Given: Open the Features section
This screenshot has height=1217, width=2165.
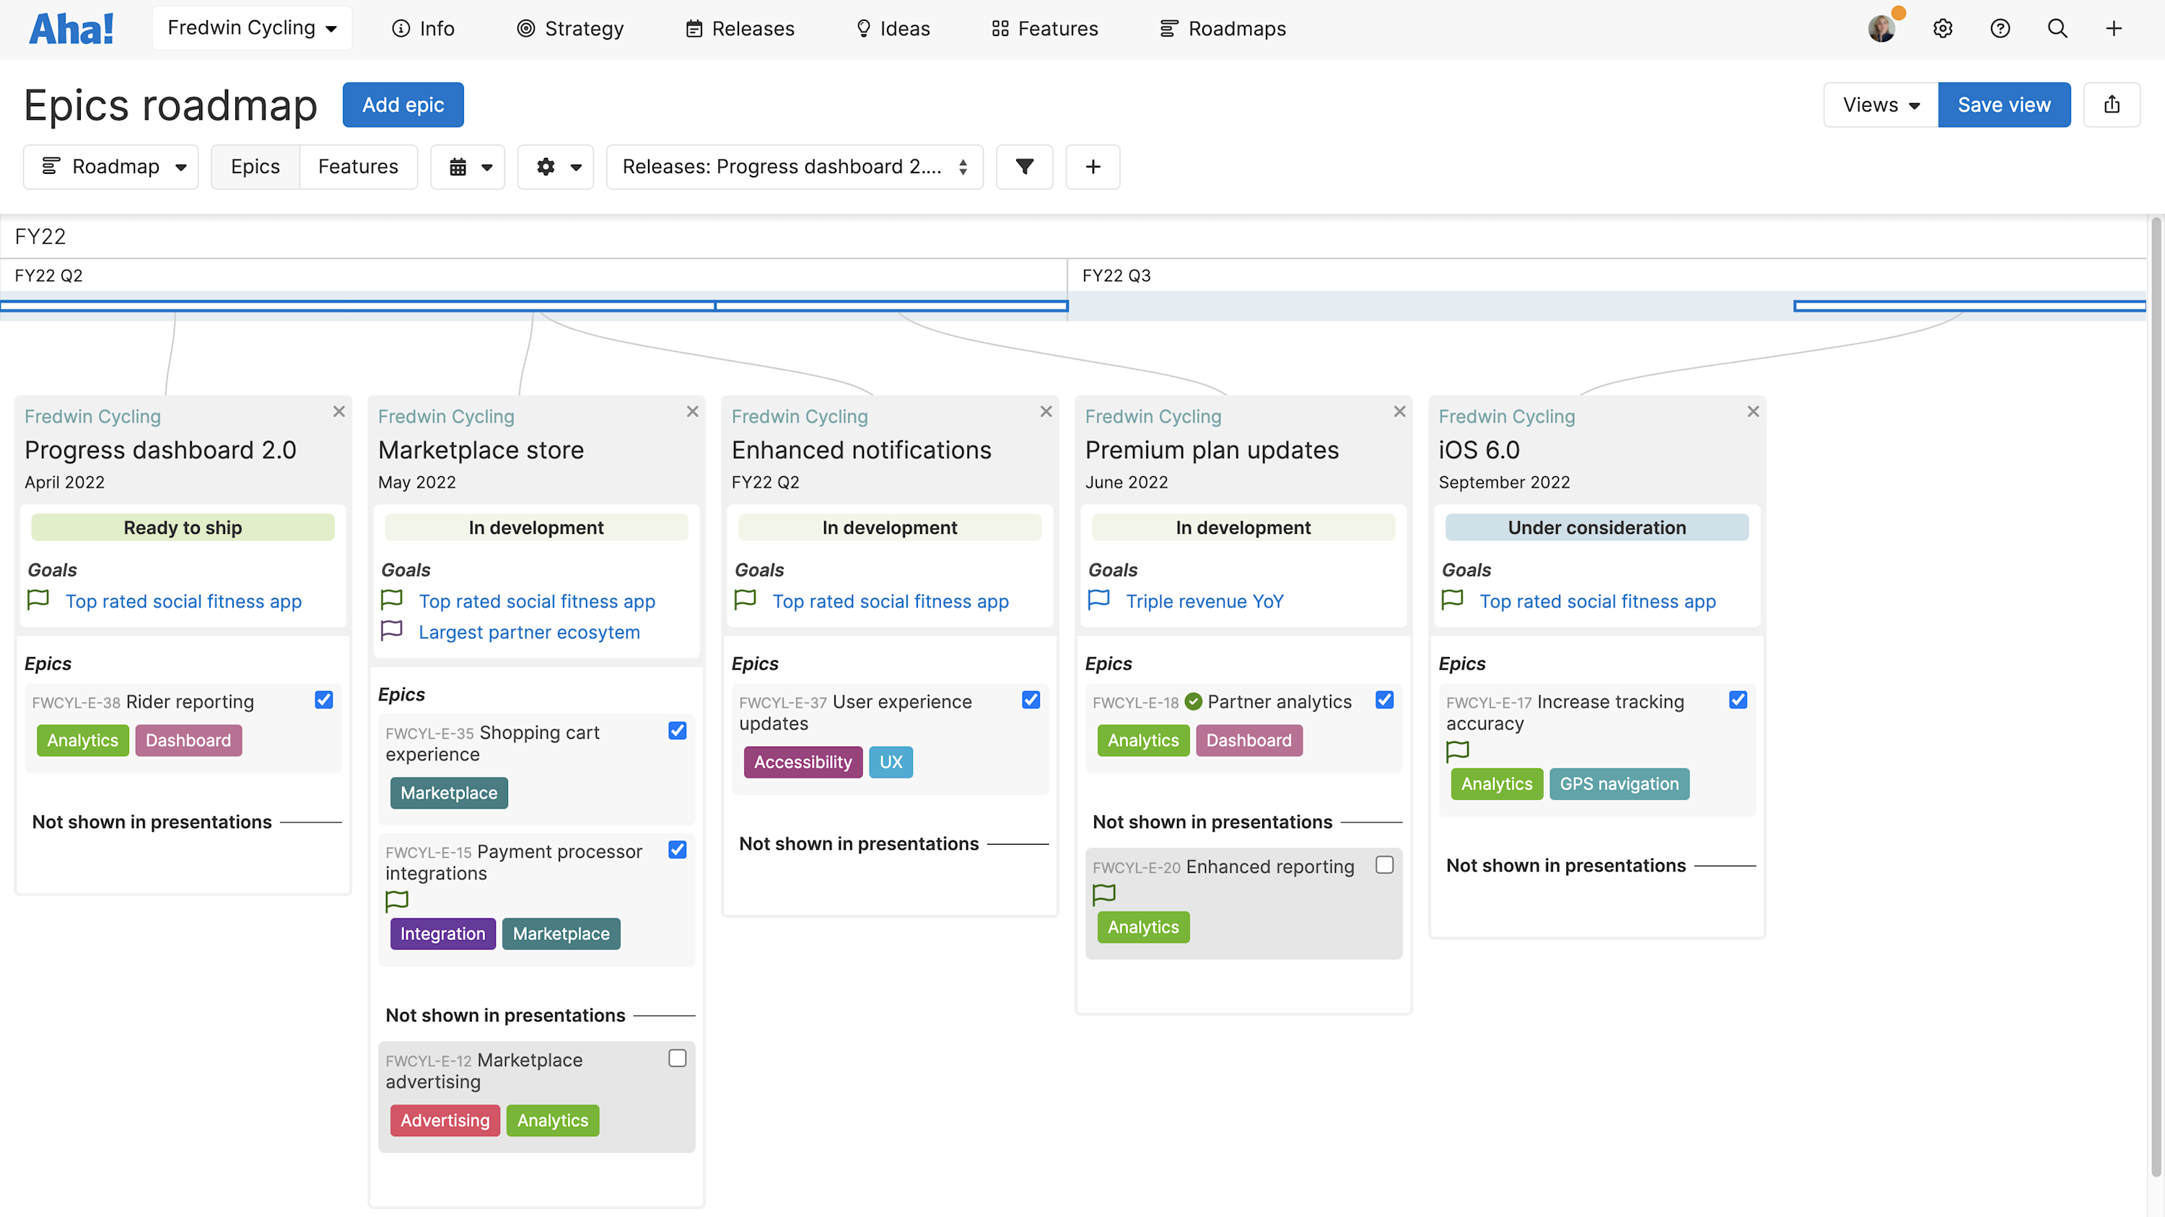Looking at the screenshot, I should click(1044, 27).
